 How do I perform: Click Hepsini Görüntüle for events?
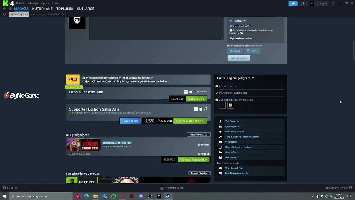coord(199,173)
